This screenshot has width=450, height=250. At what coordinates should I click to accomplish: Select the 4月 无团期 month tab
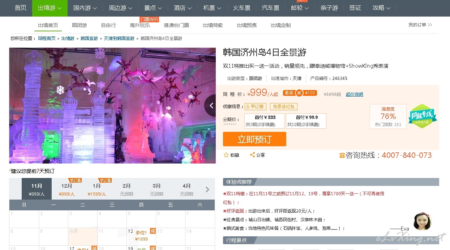tap(187, 189)
